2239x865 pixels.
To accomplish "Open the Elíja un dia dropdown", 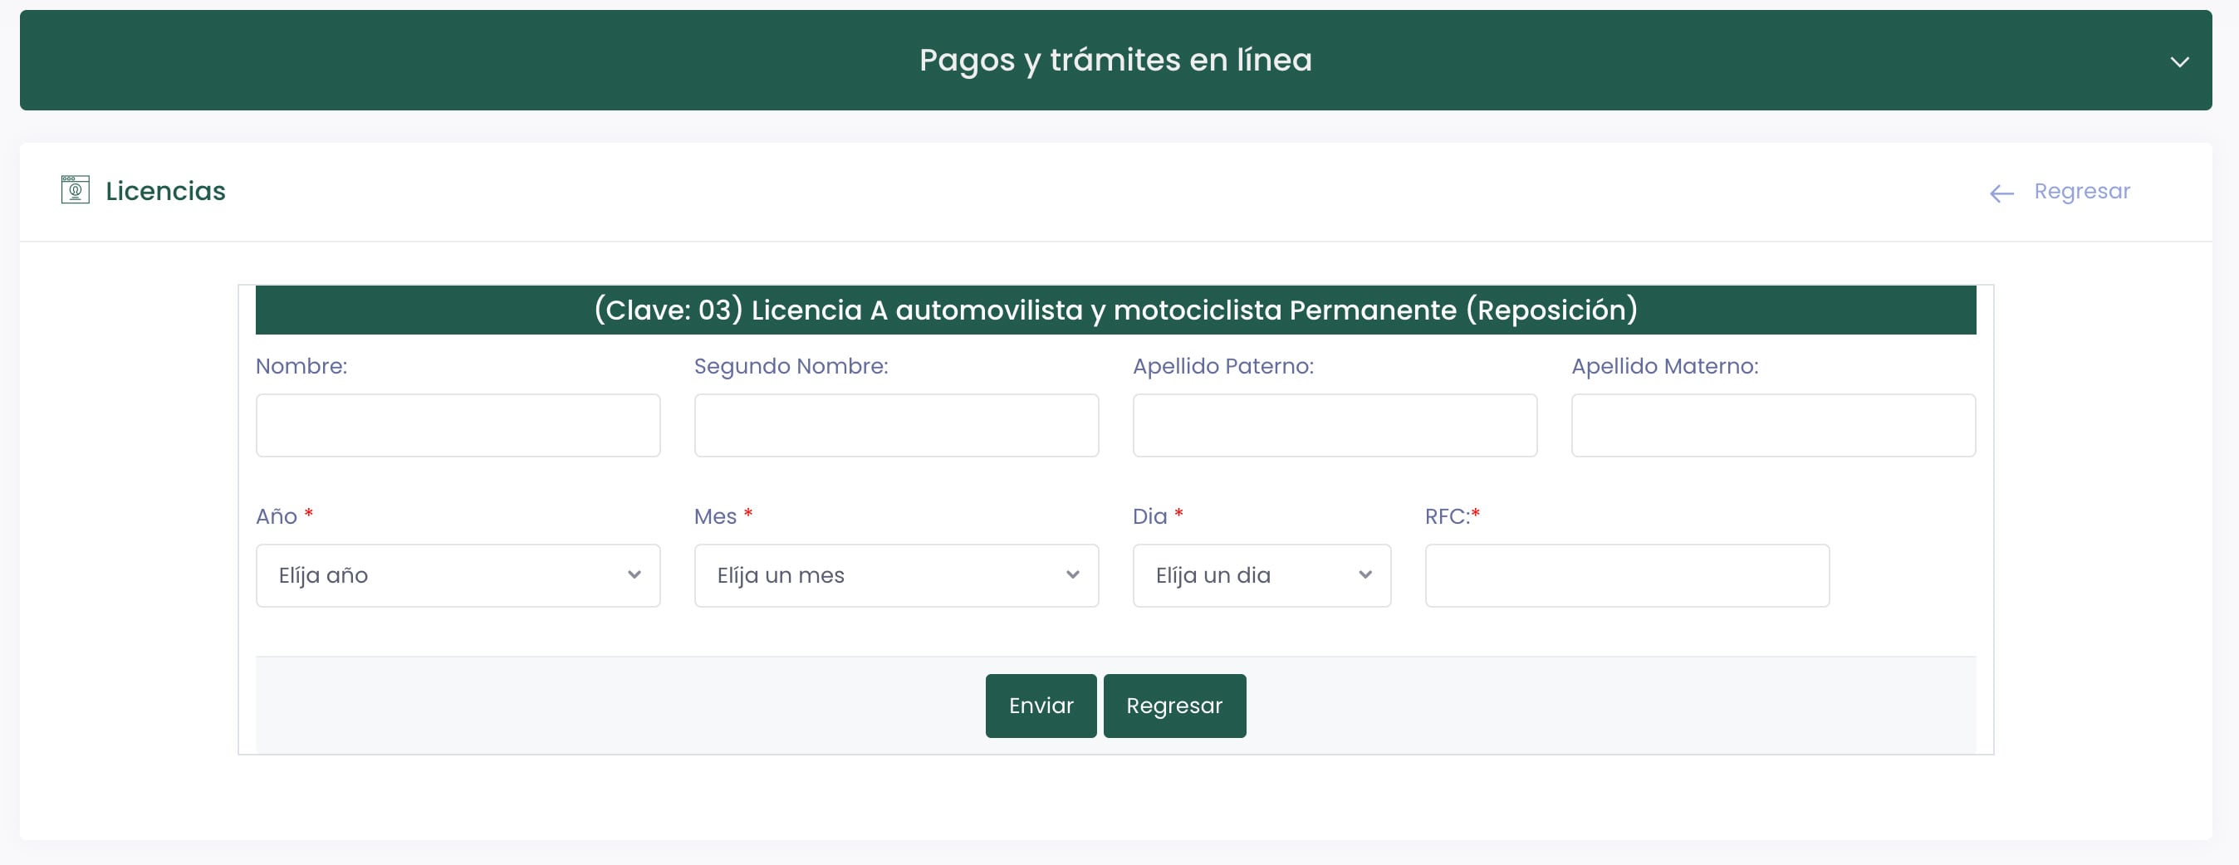I will point(1261,575).
